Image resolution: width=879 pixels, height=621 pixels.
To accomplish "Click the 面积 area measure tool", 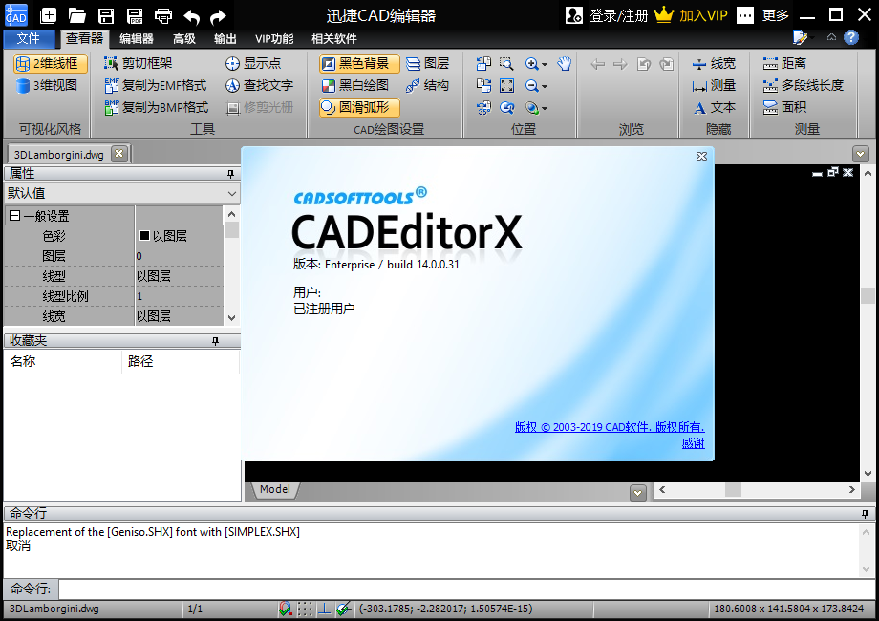I will (x=784, y=107).
